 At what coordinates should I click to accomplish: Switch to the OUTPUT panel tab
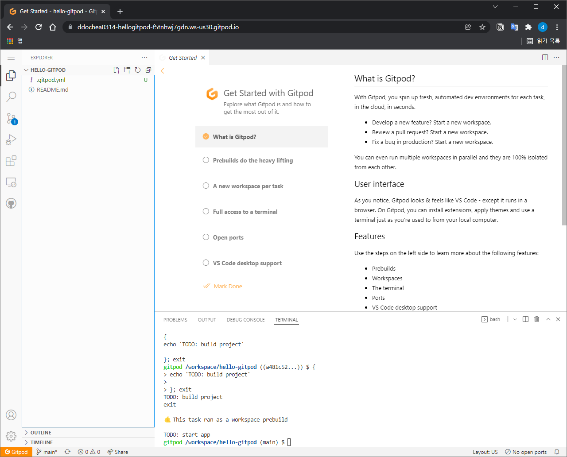pyautogui.click(x=207, y=320)
